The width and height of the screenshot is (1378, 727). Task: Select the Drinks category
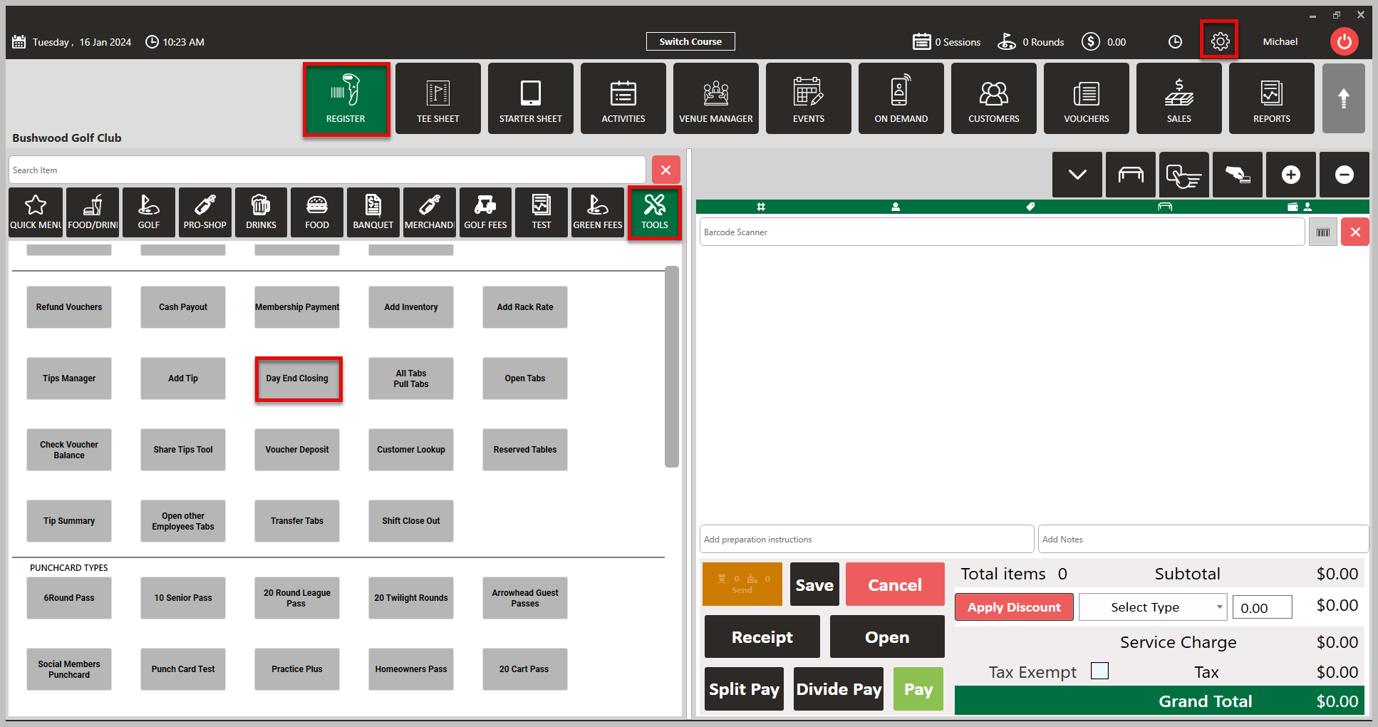pos(261,212)
